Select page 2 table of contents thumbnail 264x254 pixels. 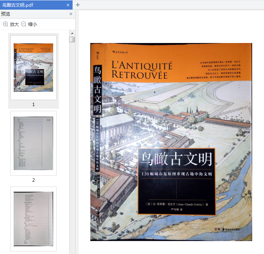click(33, 143)
